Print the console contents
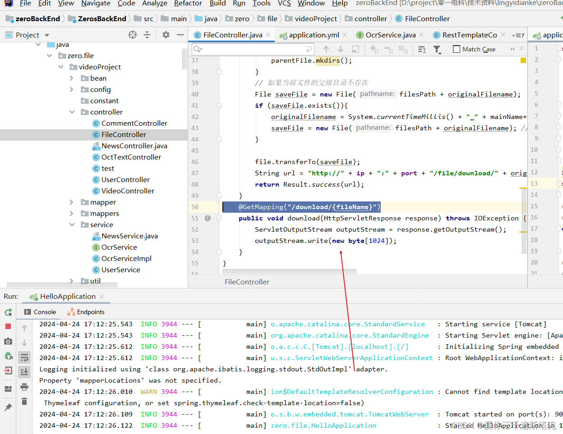Viewport: 563px width, 434px height. 24,387
